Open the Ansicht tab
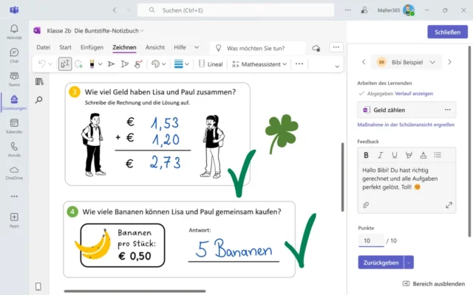This screenshot has width=473, height=295. (155, 47)
